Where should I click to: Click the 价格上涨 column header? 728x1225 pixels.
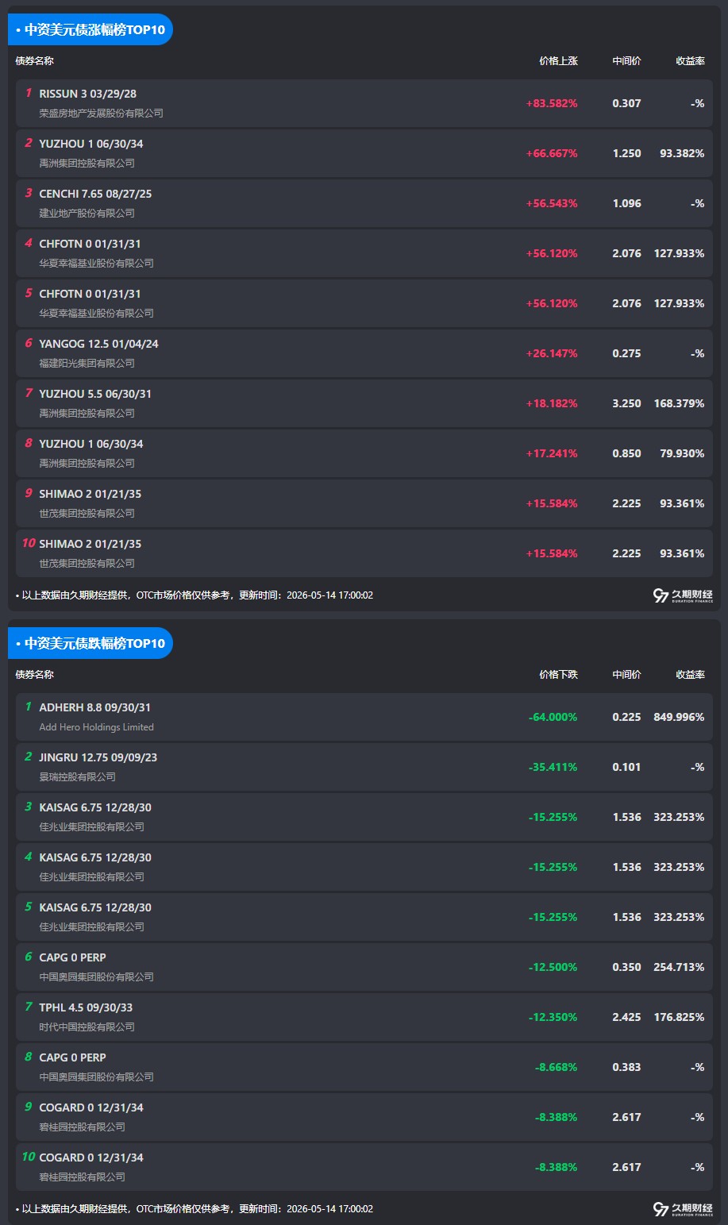point(558,61)
